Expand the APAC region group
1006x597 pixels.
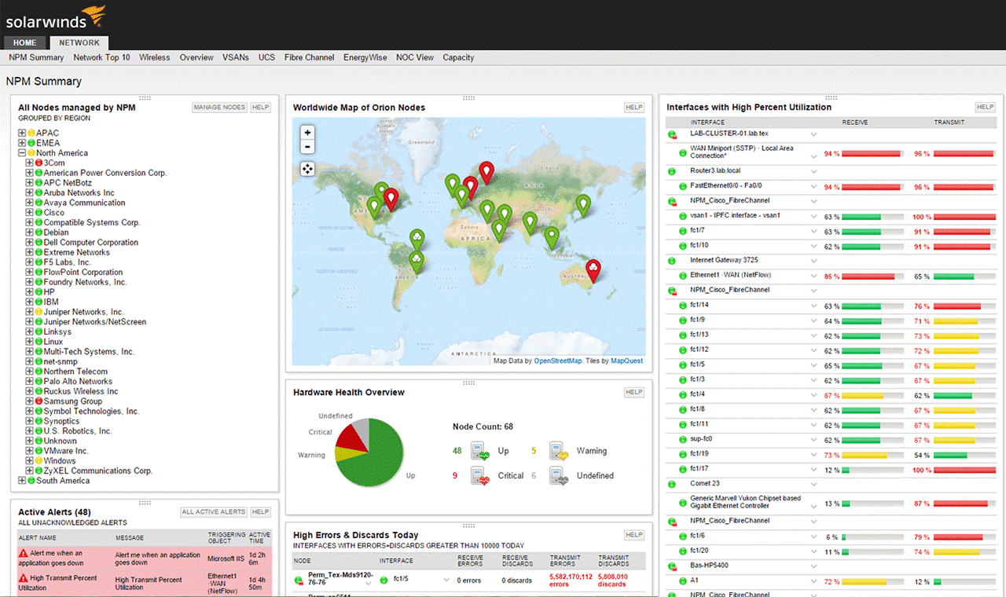pos(22,134)
